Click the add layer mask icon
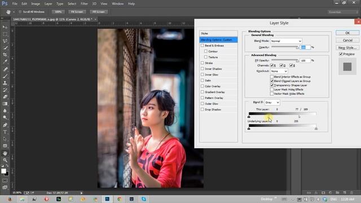Screen dimensions: 361x203 (323, 193)
